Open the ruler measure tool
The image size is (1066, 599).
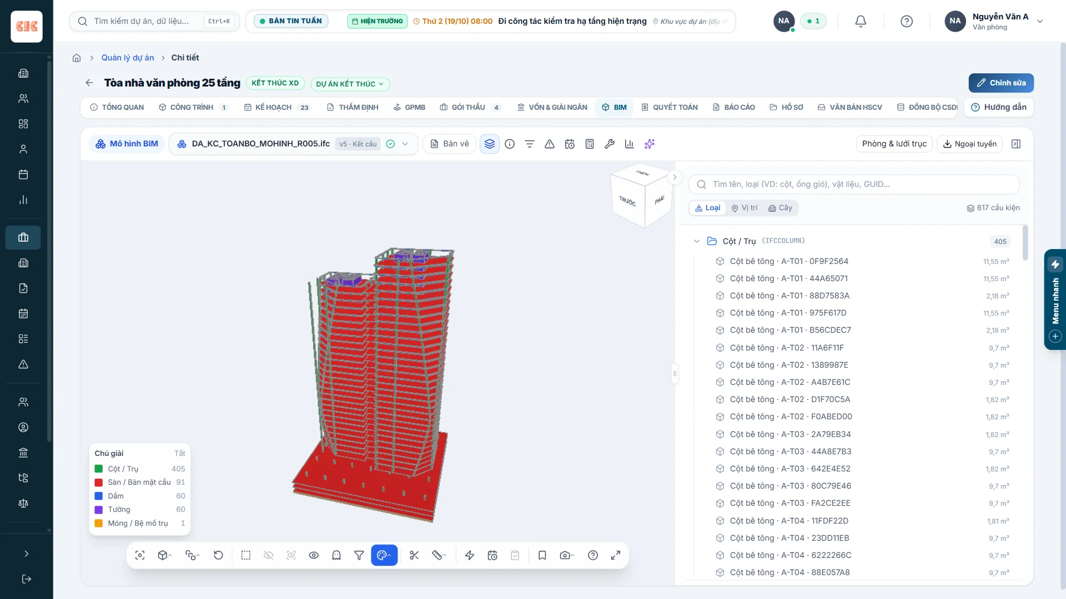coord(439,555)
